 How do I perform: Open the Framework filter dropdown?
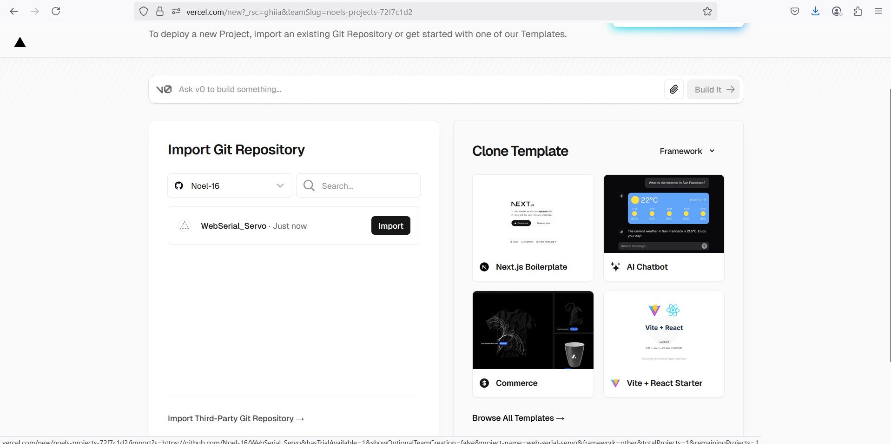click(687, 151)
